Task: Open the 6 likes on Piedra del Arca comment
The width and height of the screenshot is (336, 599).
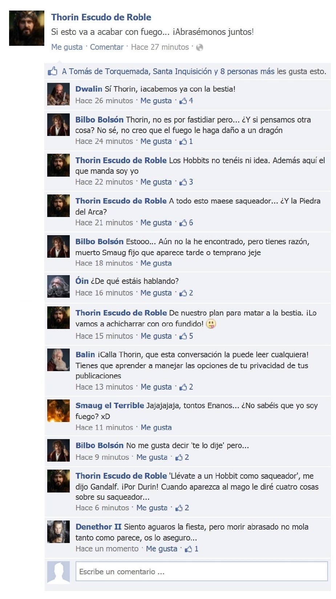Action: click(186, 223)
